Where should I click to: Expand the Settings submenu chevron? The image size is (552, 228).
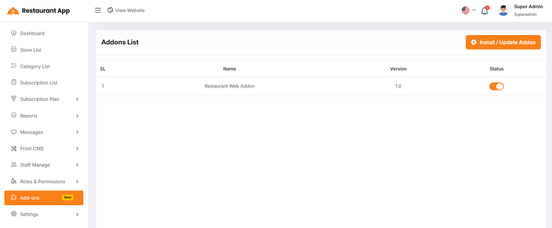[x=77, y=214]
